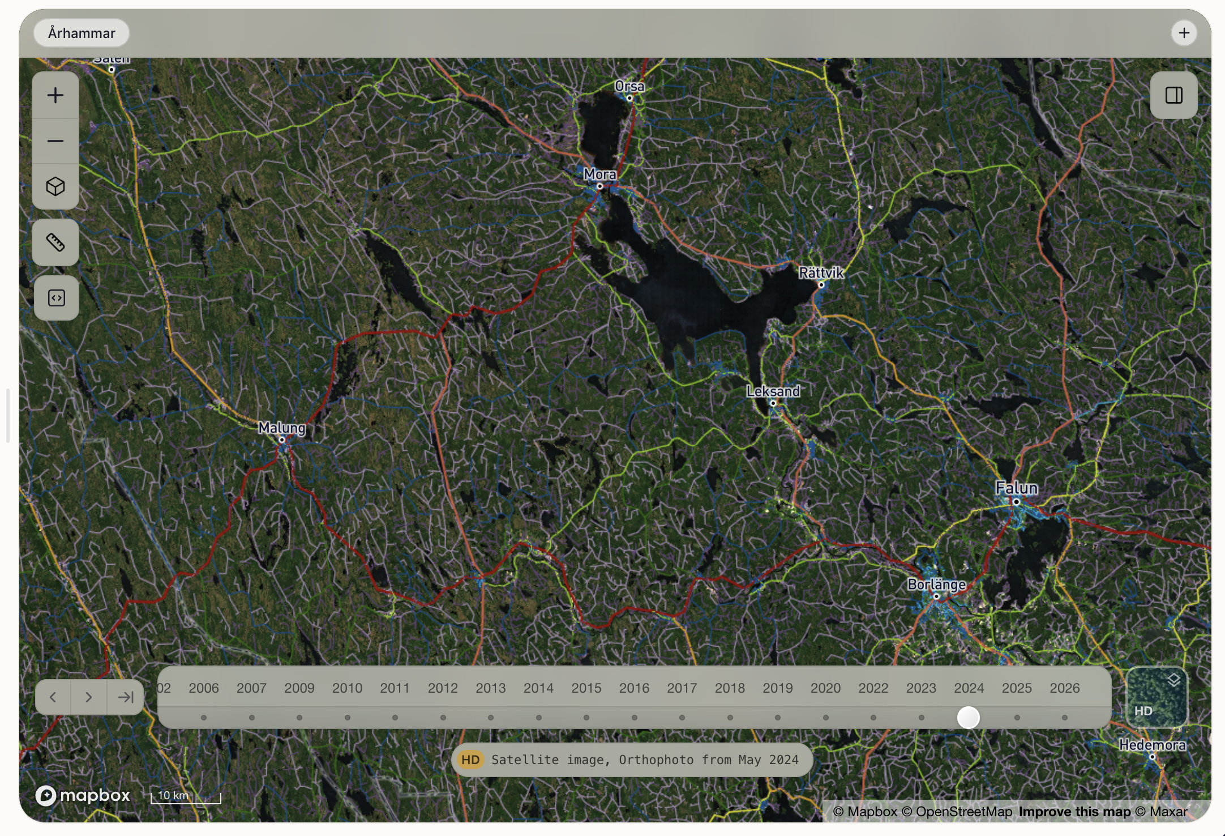Zoom out with the minus map button
This screenshot has height=836, width=1225.
tap(55, 141)
